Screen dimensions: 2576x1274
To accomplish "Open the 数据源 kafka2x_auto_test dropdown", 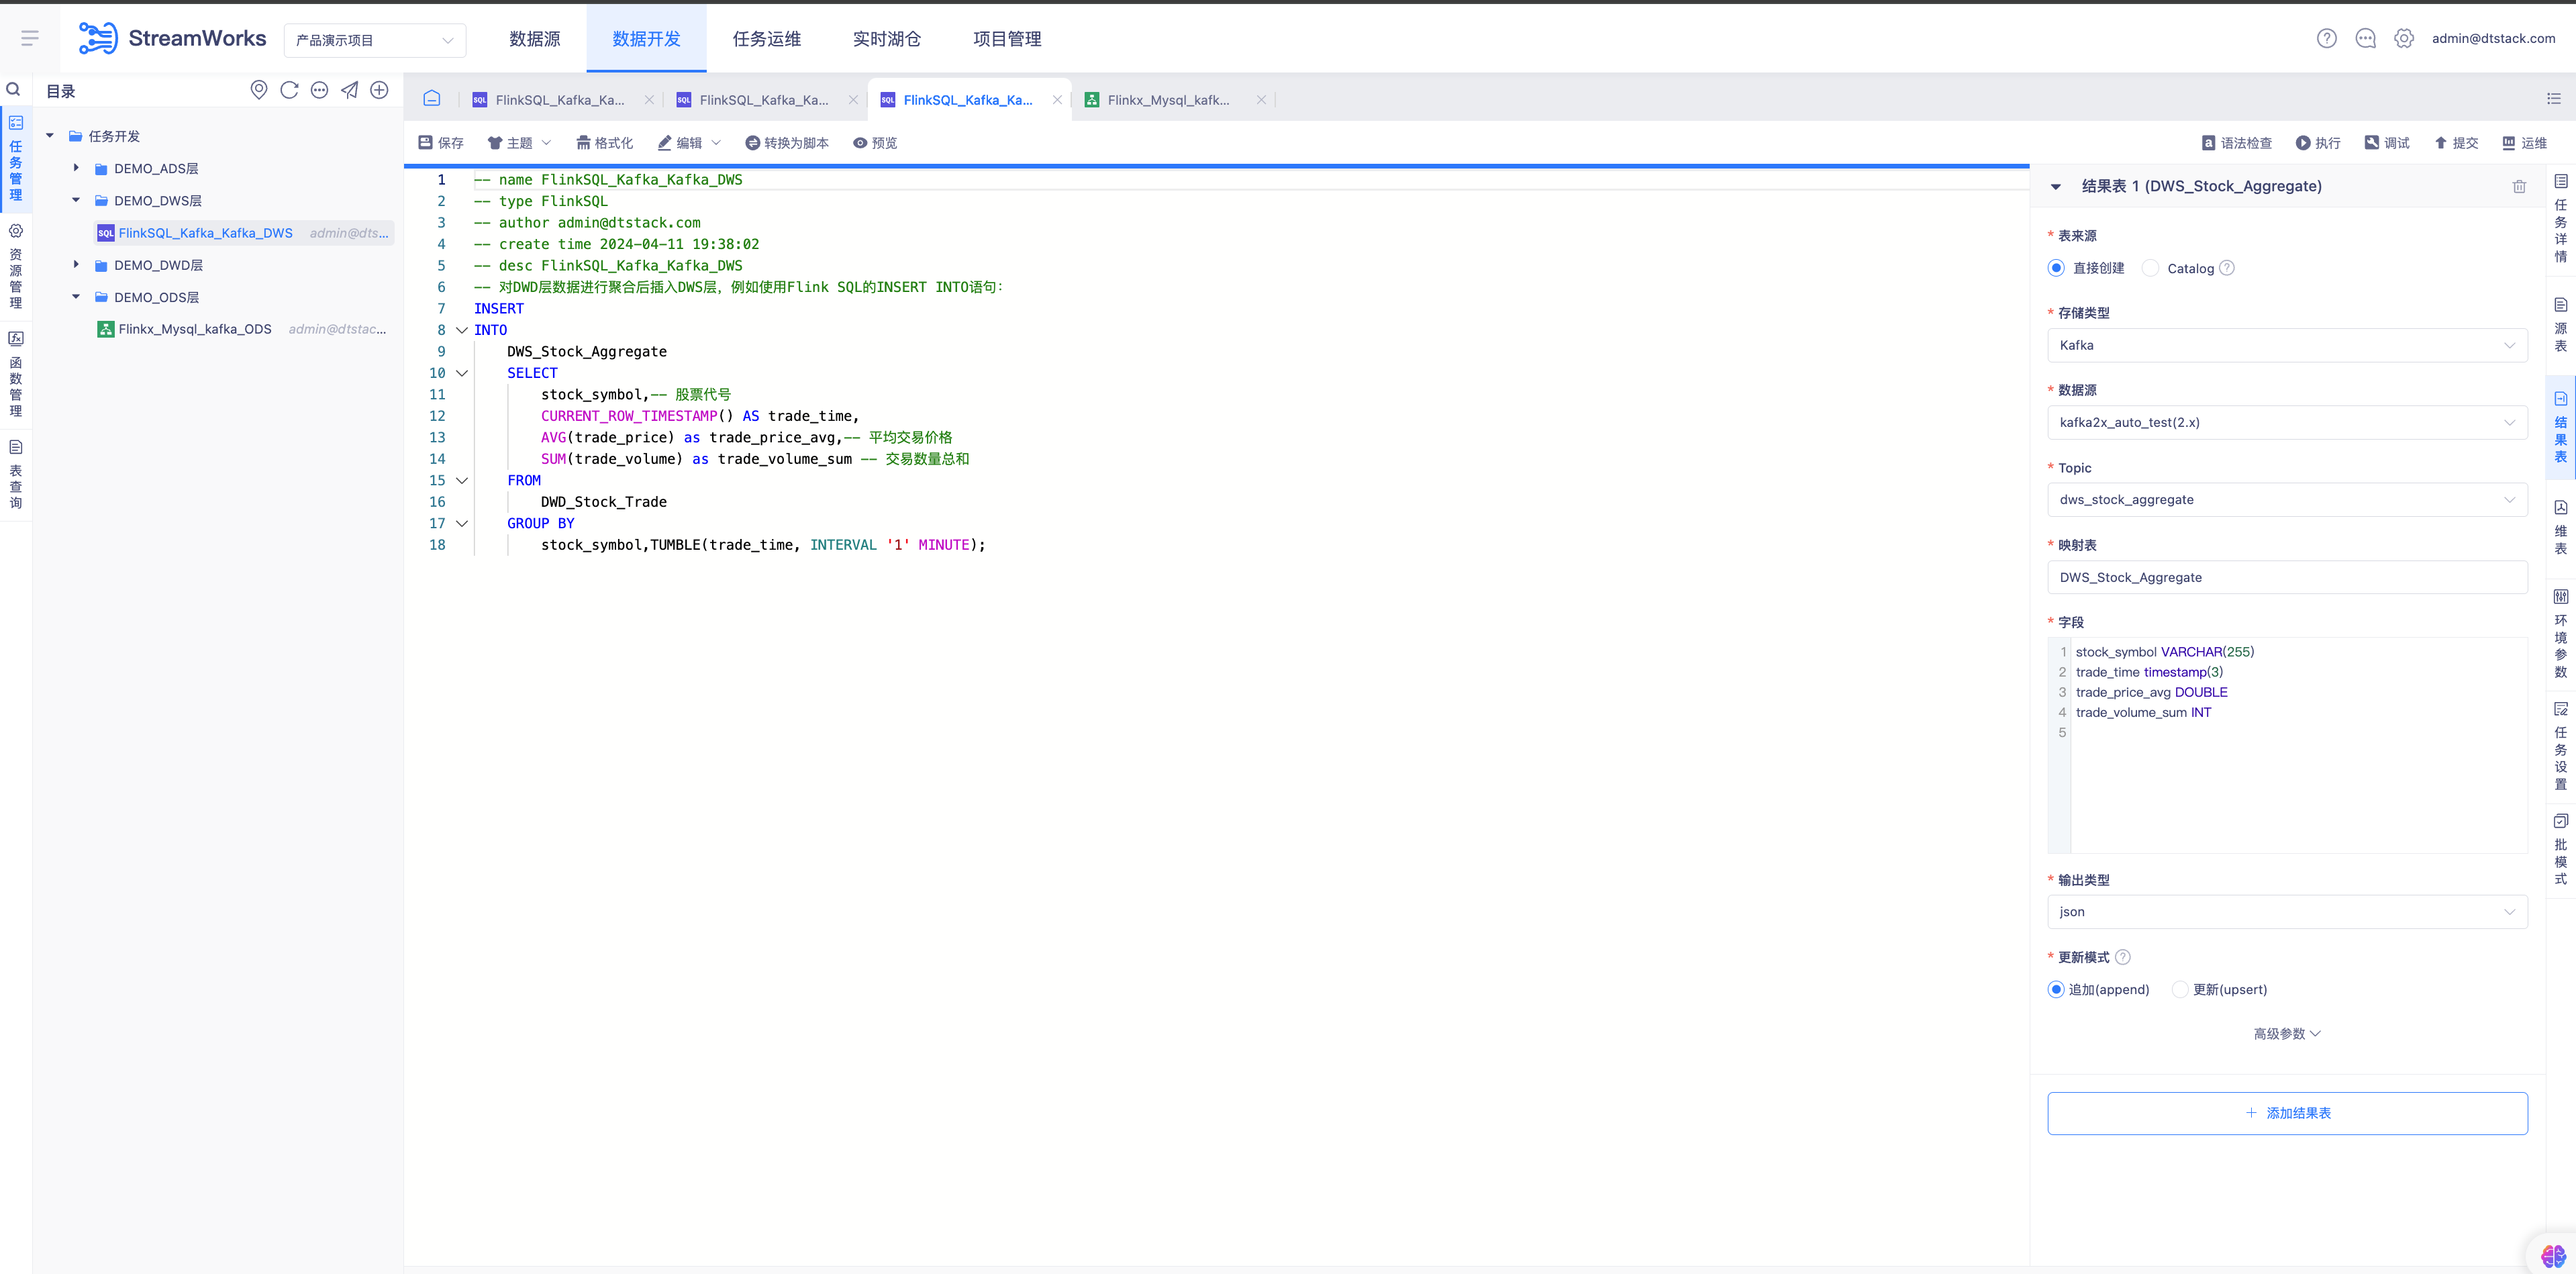I will click(x=2287, y=422).
